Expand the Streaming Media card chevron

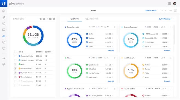[x=114, y=27]
